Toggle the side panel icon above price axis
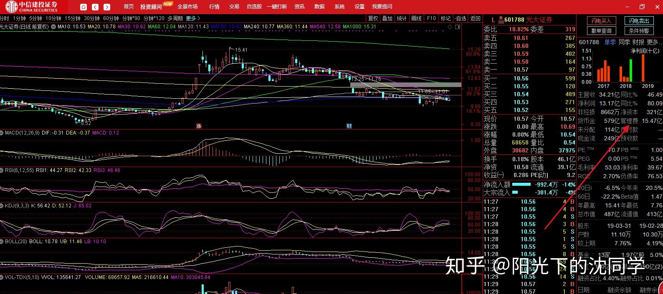This screenshot has height=294, width=663. point(458,27)
